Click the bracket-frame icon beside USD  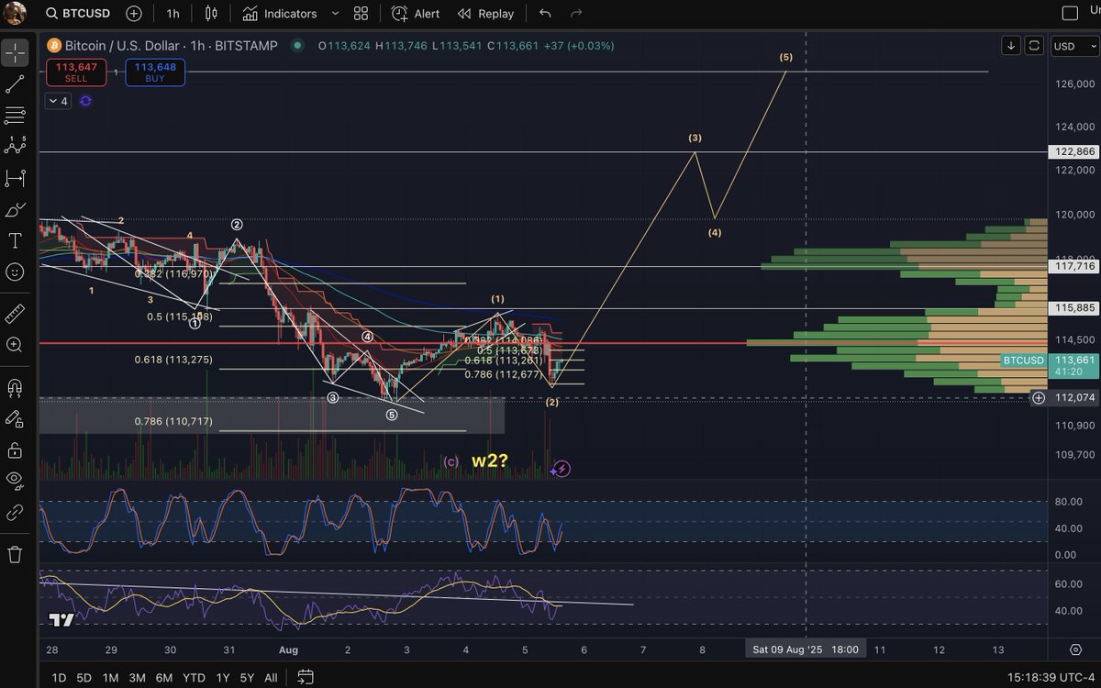1035,45
